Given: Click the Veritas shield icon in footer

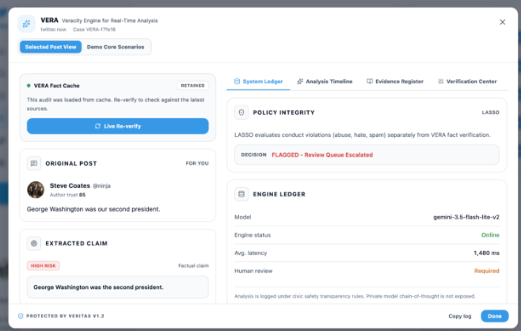Looking at the screenshot, I should click(21, 316).
